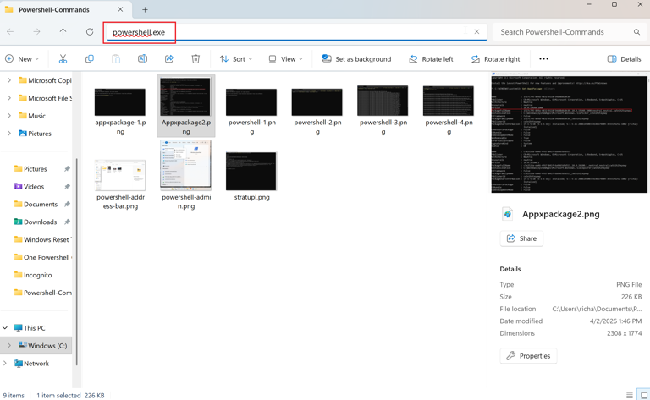Expand the Windows (C:) drive node
650x400 pixels.
(x=9, y=345)
